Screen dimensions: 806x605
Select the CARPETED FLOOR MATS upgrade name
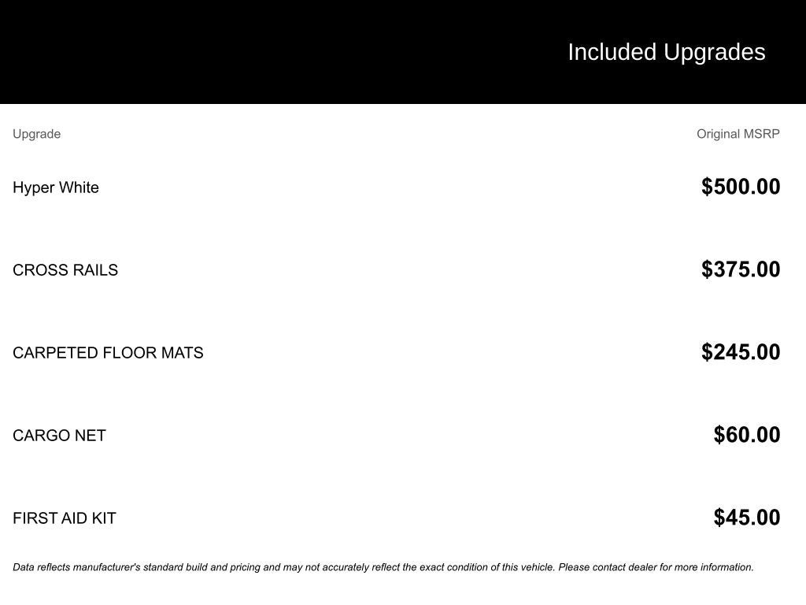[x=108, y=353]
